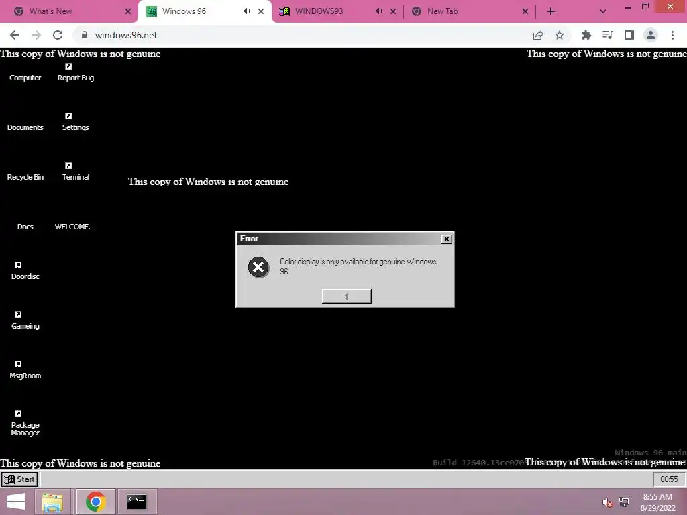
Task: Mute audio on the Windows 96 tab
Action: click(x=247, y=11)
